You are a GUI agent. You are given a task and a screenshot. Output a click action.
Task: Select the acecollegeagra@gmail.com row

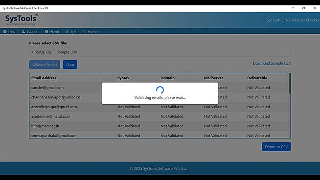point(159,107)
